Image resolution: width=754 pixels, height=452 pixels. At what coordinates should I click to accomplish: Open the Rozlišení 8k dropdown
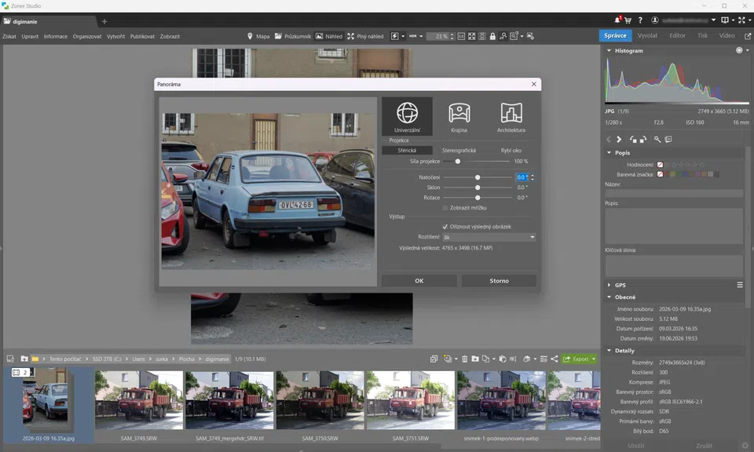click(x=489, y=237)
